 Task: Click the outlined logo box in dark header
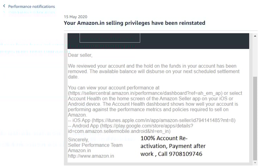pos(110,38)
